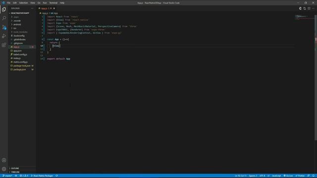Image resolution: width=317 pixels, height=178 pixels.
Task: Click the code minimap preview
Action: point(304,17)
